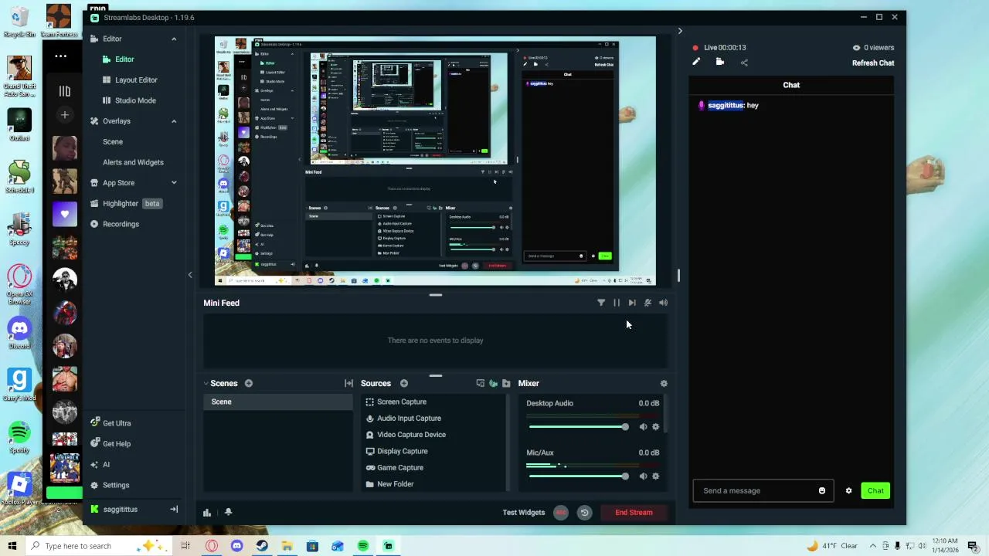
Task: Expand the App Store section
Action: click(x=174, y=183)
